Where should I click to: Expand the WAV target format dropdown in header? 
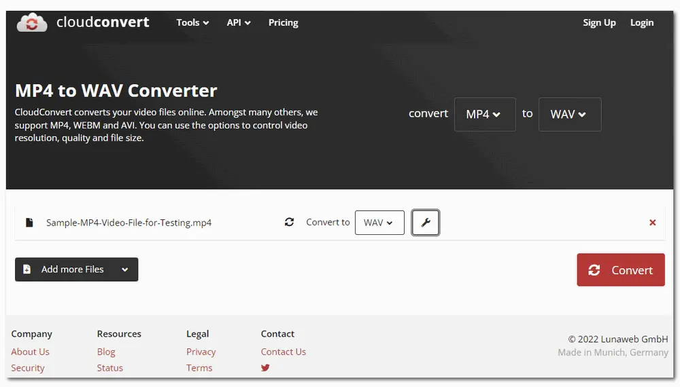pos(570,114)
